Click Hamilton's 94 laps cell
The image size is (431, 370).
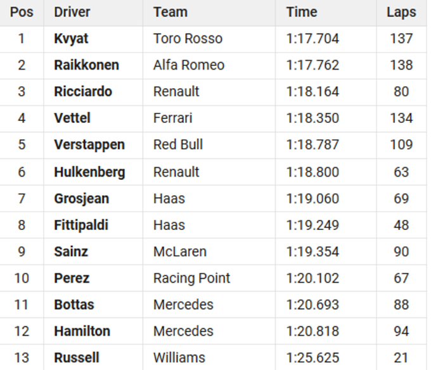click(401, 331)
